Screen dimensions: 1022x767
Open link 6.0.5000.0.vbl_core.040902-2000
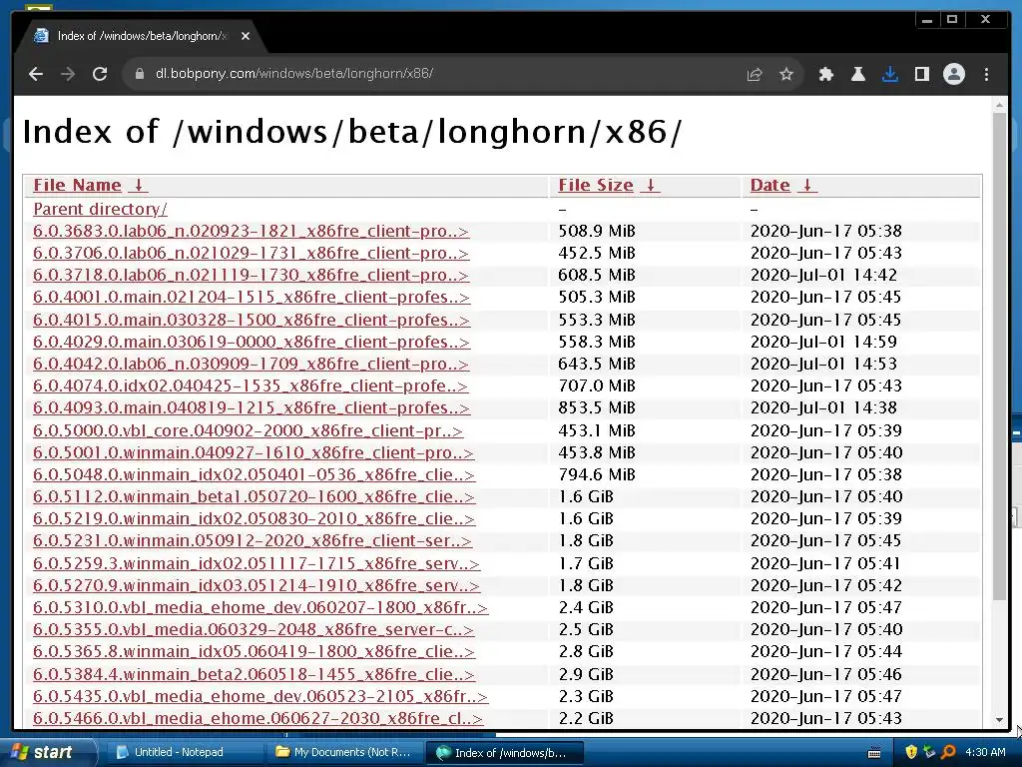(249, 430)
